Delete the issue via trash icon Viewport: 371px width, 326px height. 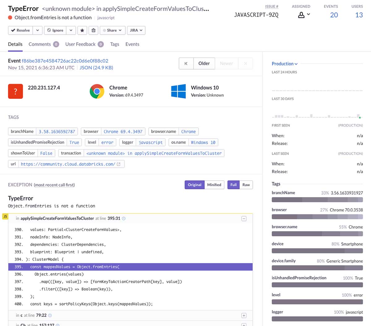tap(93, 30)
